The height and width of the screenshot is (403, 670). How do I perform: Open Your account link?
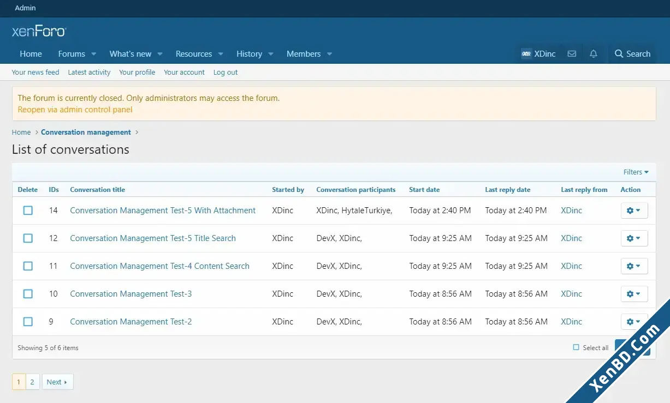[184, 73]
